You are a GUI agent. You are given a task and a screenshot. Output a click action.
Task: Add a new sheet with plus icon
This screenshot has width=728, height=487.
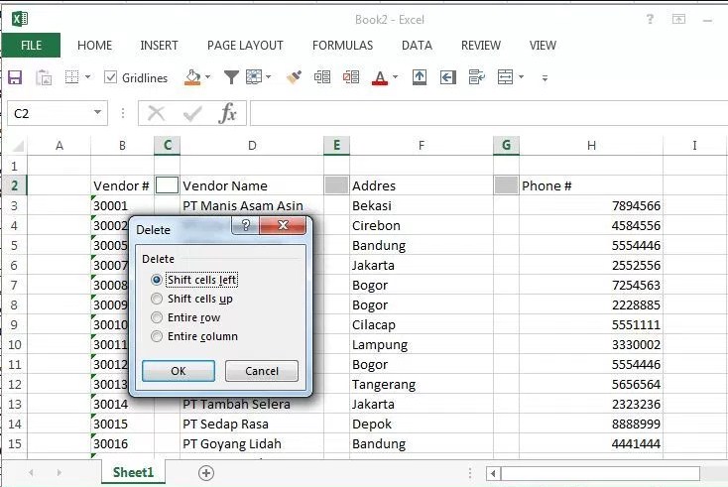click(206, 473)
